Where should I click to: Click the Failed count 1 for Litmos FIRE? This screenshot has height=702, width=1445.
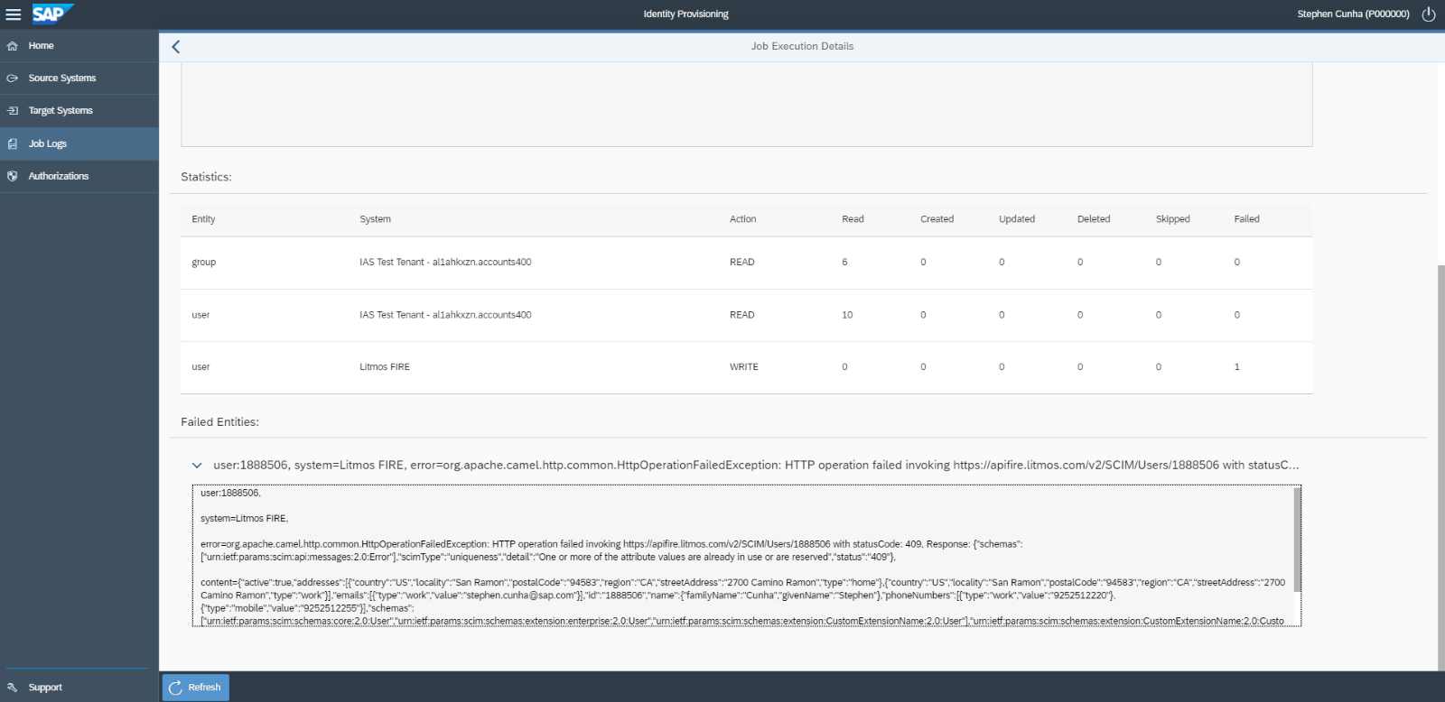click(1237, 367)
